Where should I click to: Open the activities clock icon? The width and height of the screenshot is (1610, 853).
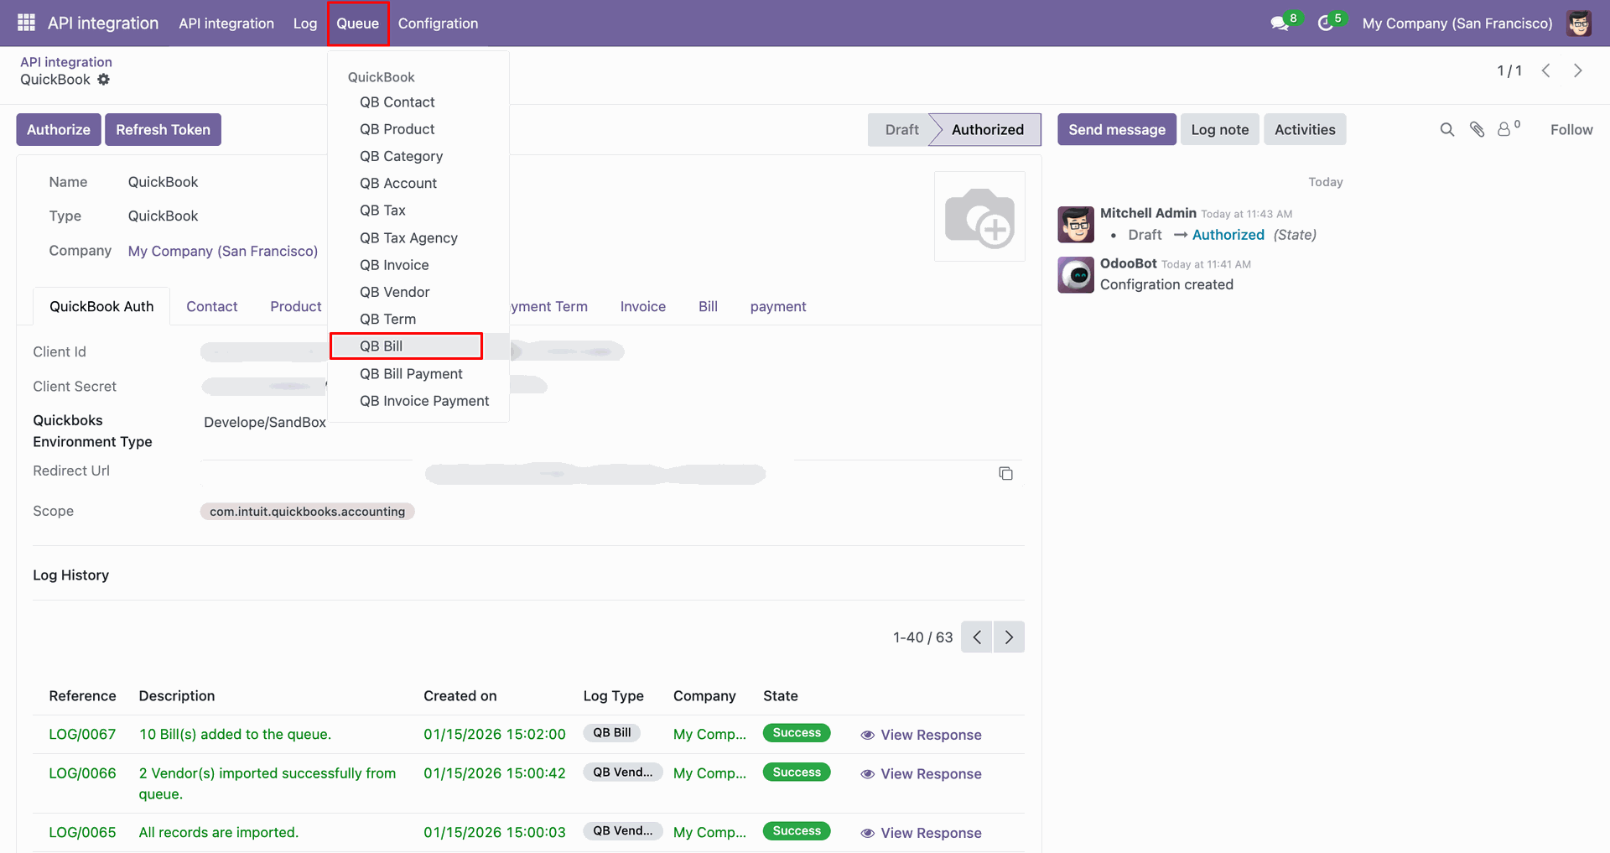[1326, 23]
